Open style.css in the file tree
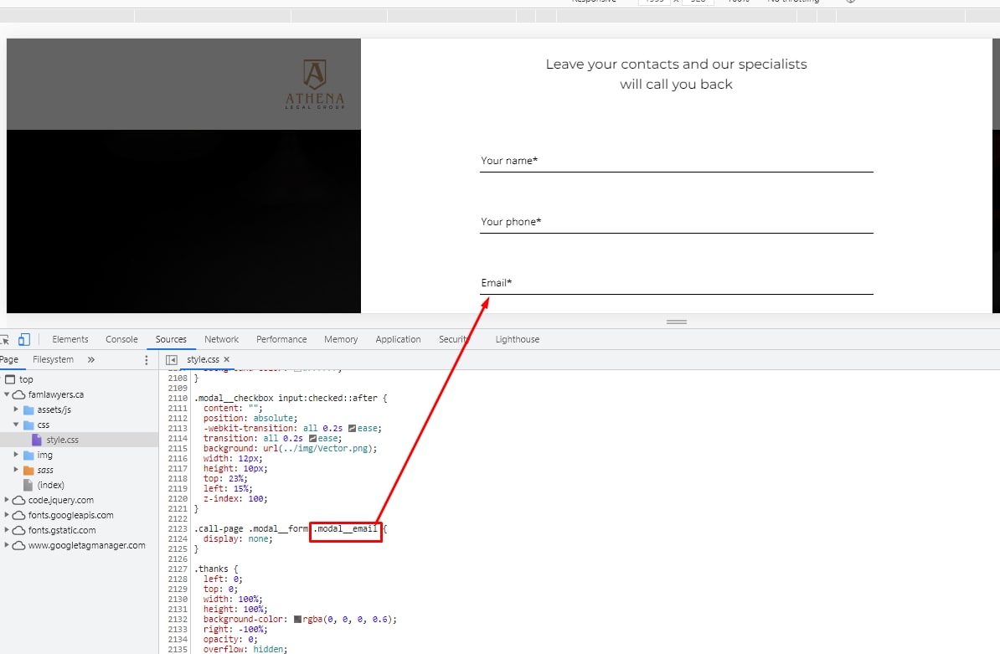Image resolution: width=1000 pixels, height=654 pixels. (x=63, y=440)
